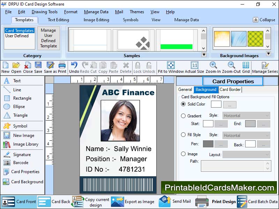Enable the Fill Style radio option
Viewport: 279px width, 209px height.
[x=183, y=135]
